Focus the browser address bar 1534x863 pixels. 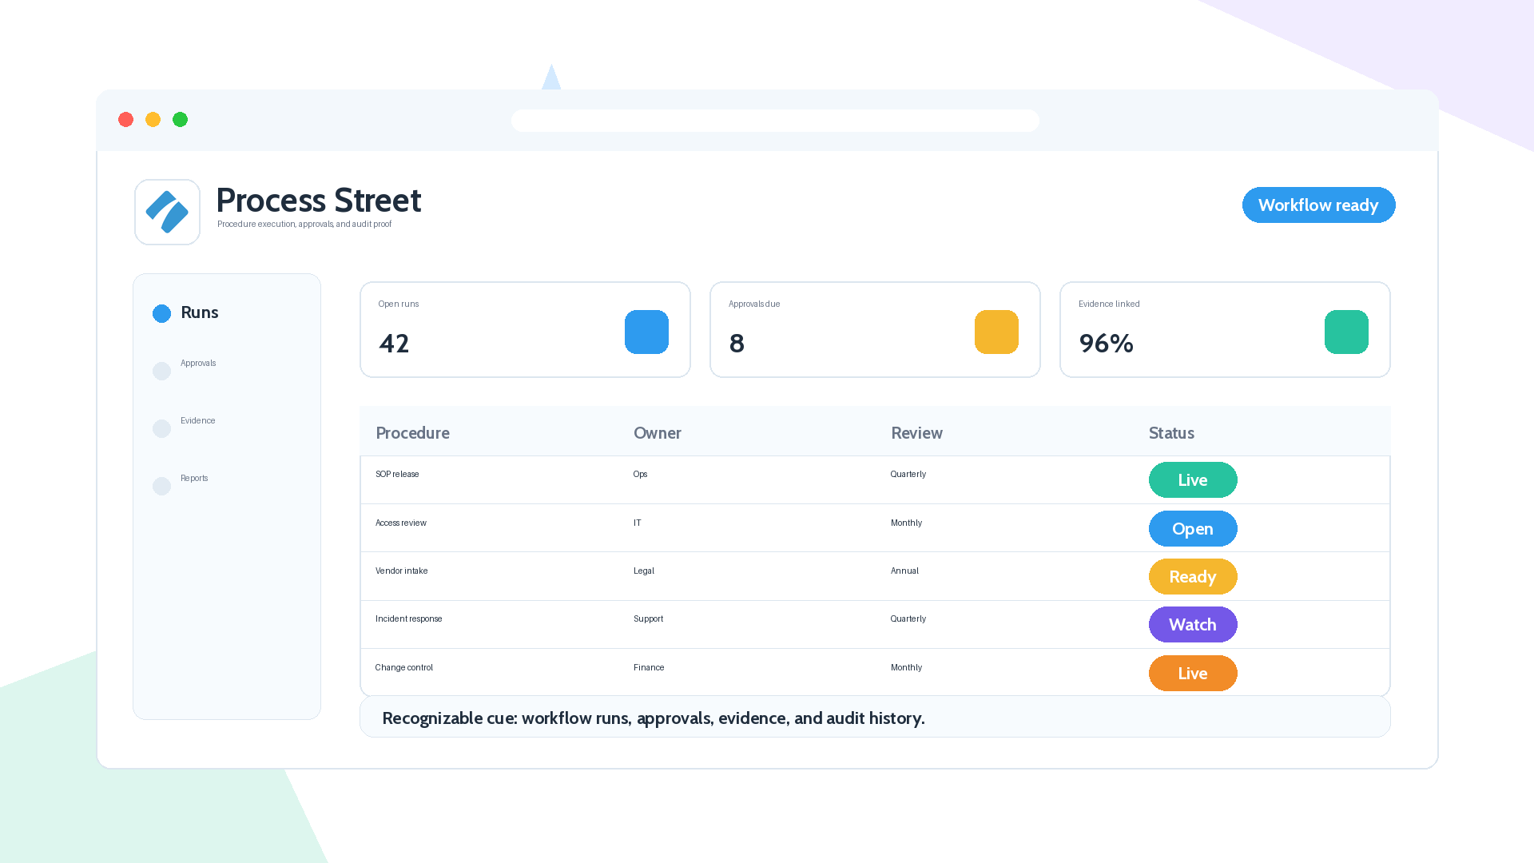pyautogui.click(x=775, y=121)
